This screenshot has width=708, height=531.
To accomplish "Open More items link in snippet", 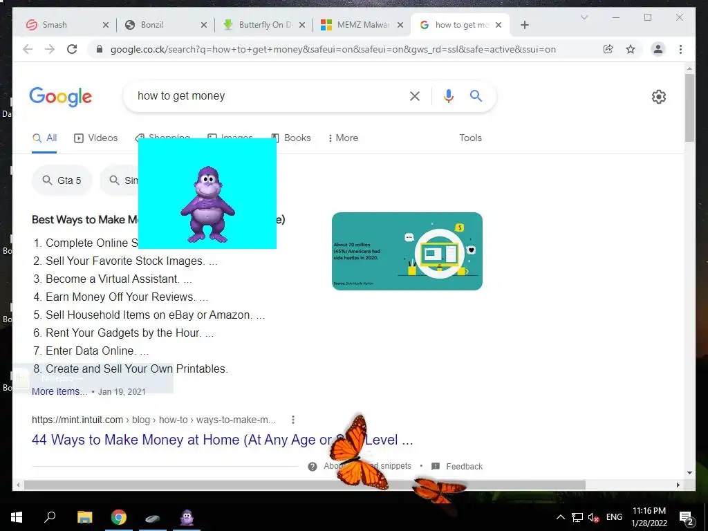I will (59, 391).
